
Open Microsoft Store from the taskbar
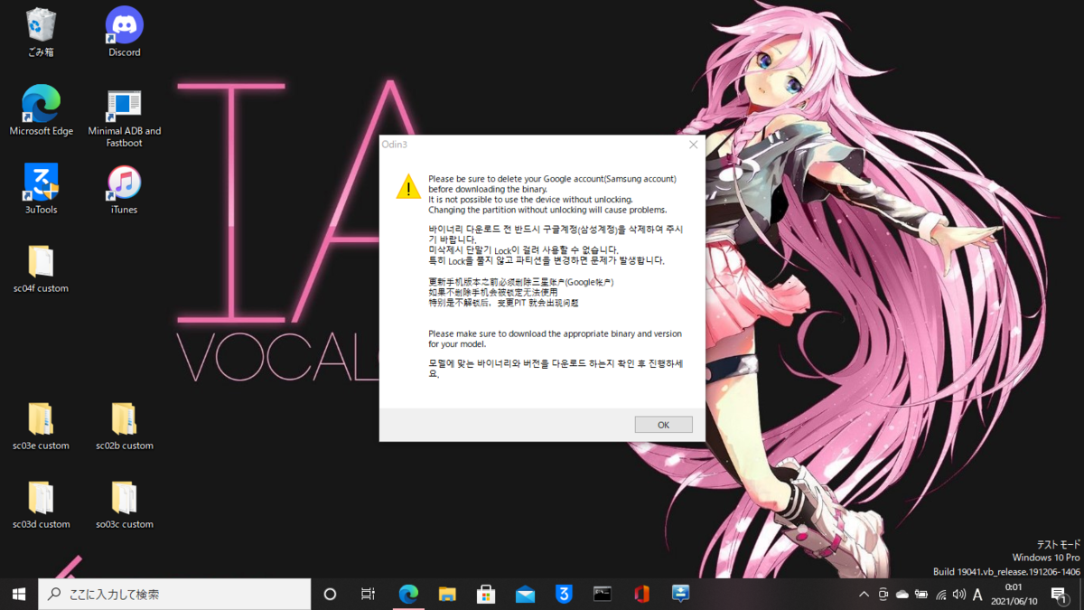486,594
